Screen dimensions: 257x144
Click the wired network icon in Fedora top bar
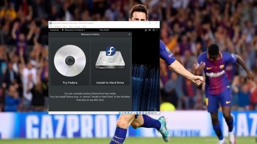tap(146, 30)
